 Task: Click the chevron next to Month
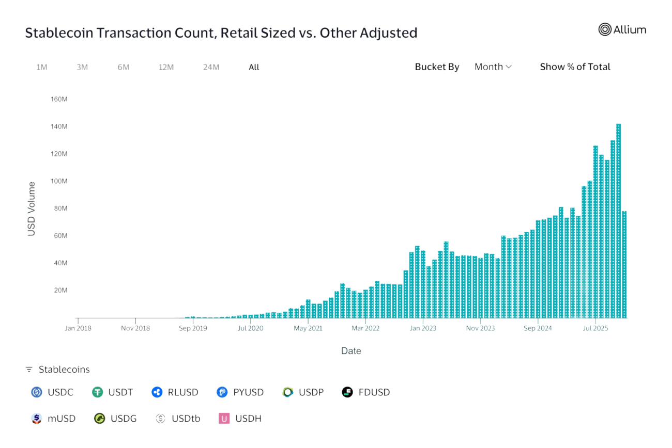point(509,67)
